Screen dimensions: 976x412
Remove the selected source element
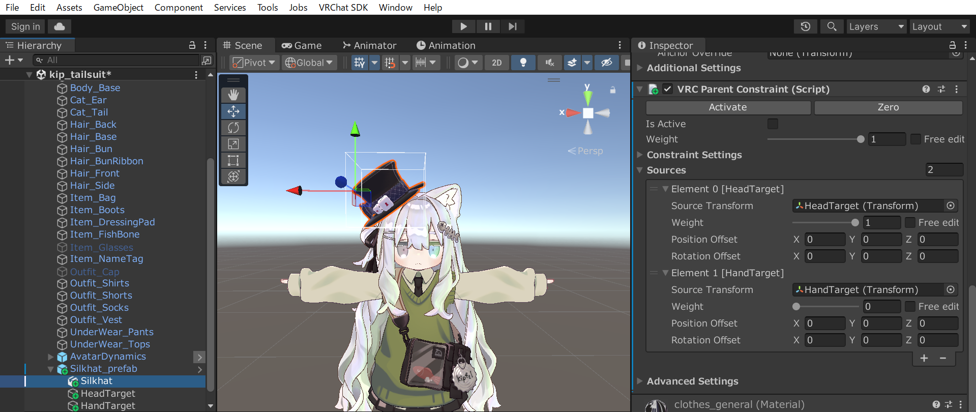coord(943,358)
